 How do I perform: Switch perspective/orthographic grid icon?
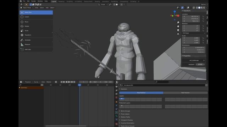point(178,34)
